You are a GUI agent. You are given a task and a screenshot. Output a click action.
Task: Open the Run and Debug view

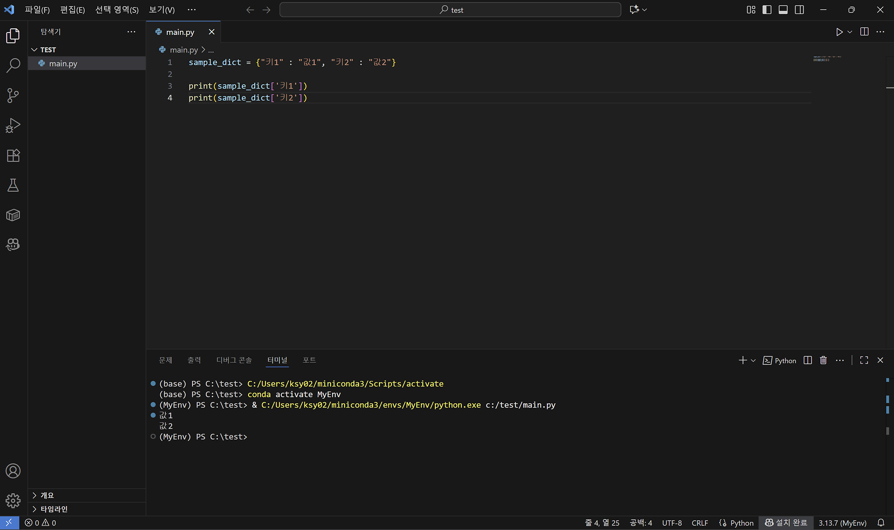pyautogui.click(x=13, y=125)
